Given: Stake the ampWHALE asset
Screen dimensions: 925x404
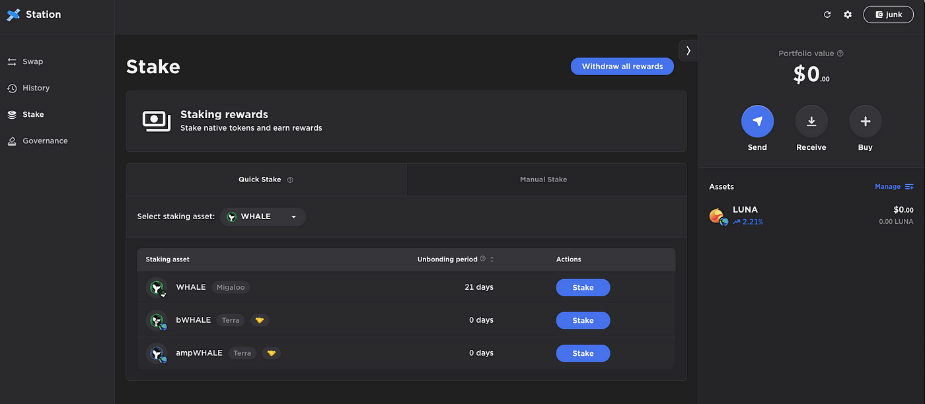Looking at the screenshot, I should (x=583, y=353).
